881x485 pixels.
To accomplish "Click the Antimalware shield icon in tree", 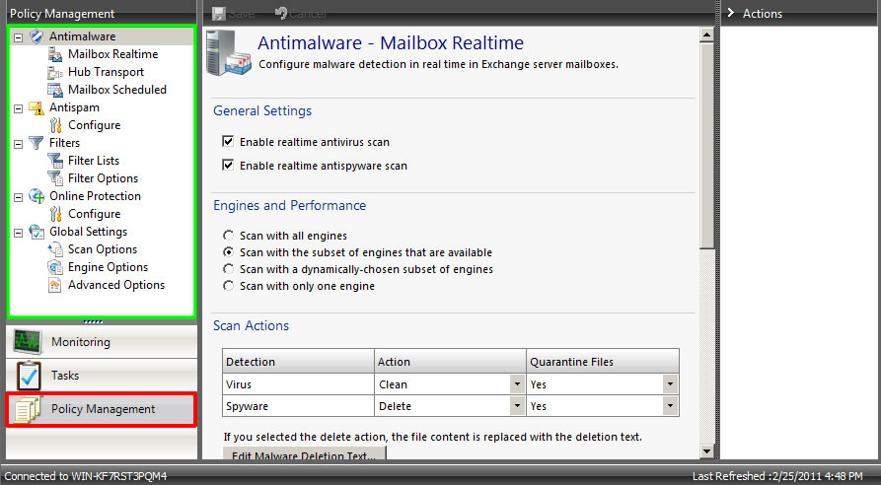I will [x=37, y=36].
